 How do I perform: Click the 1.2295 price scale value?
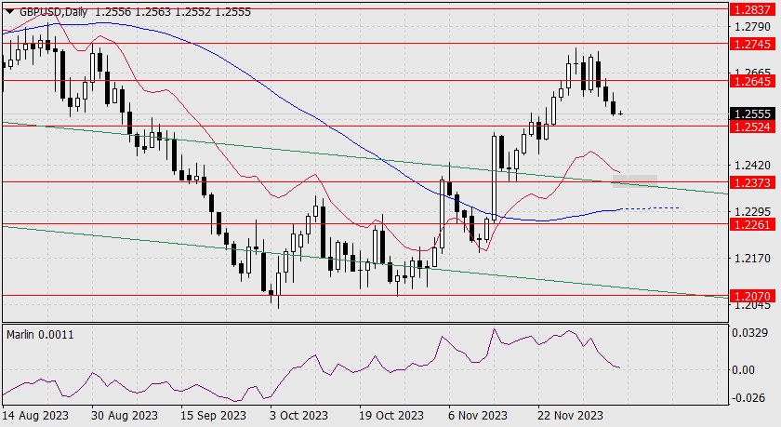tap(752, 212)
